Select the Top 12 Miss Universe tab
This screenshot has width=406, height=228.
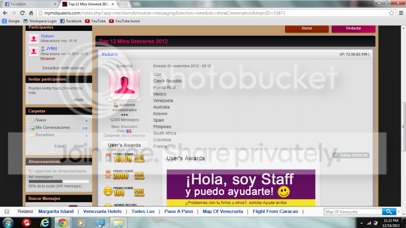pyautogui.click(x=88, y=4)
